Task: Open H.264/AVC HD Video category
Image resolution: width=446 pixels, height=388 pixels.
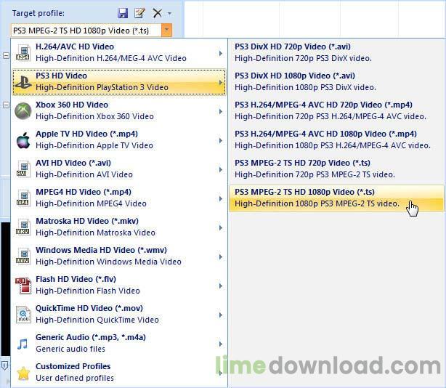Action: (x=119, y=53)
